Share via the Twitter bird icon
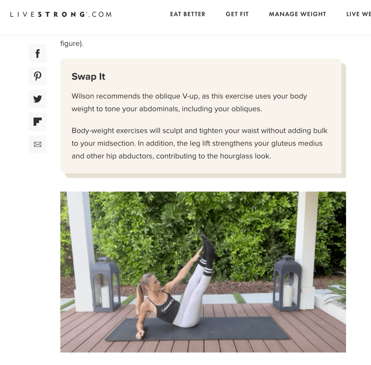The image size is (371, 365). coord(38,99)
